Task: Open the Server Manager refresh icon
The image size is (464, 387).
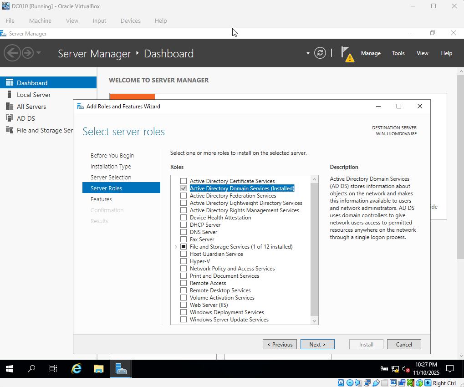Action: point(320,53)
